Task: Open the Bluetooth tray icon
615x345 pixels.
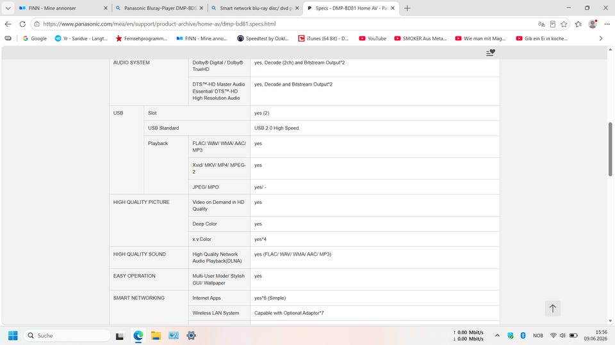Action: [x=523, y=335]
